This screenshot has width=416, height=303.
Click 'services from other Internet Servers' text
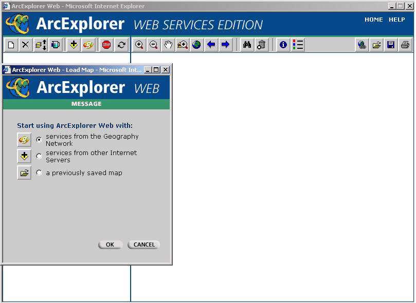tap(92, 156)
